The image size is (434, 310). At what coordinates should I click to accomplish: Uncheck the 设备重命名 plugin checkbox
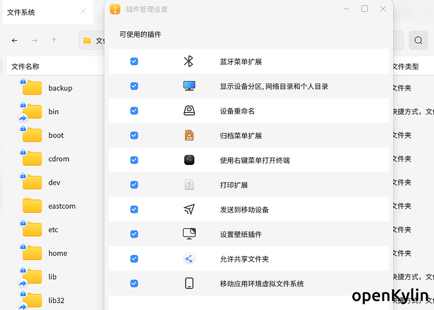tap(134, 110)
